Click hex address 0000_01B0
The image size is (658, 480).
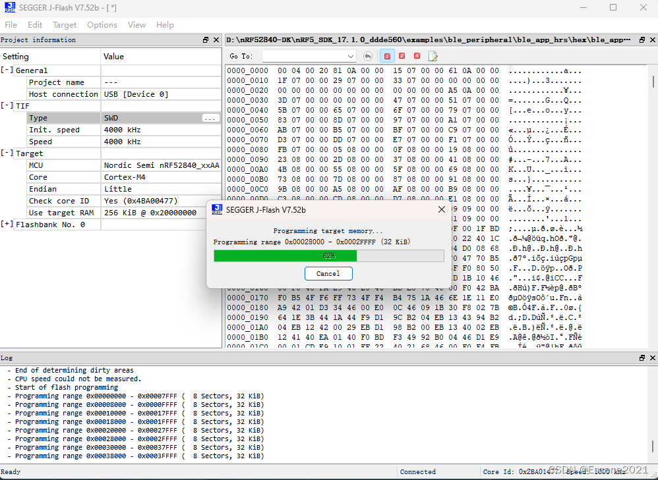[x=248, y=337]
